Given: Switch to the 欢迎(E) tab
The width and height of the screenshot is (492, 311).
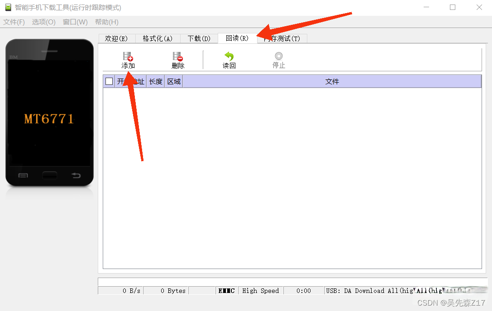Looking at the screenshot, I should coord(117,38).
